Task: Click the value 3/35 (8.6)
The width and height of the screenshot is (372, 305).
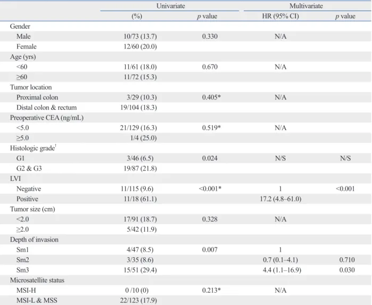Action: (x=140, y=260)
